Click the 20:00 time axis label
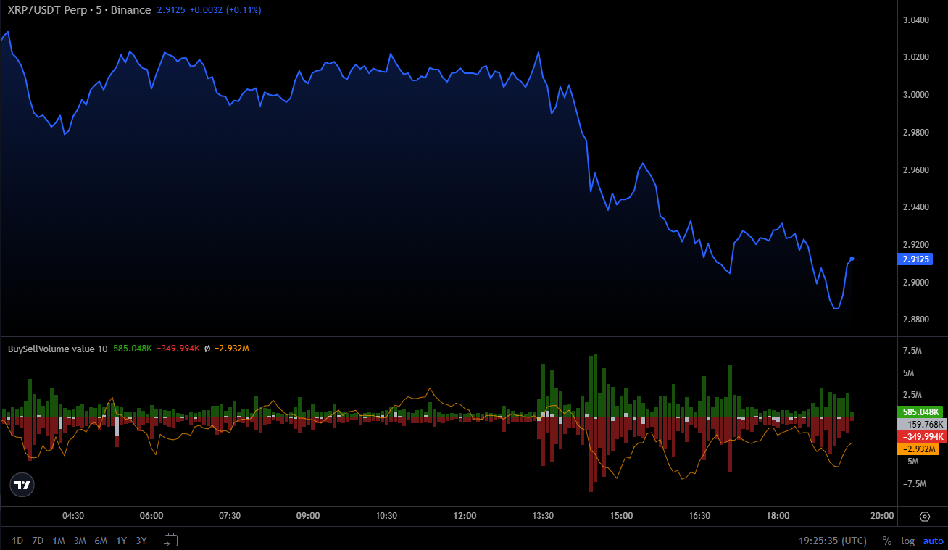948x550 pixels. click(x=882, y=516)
